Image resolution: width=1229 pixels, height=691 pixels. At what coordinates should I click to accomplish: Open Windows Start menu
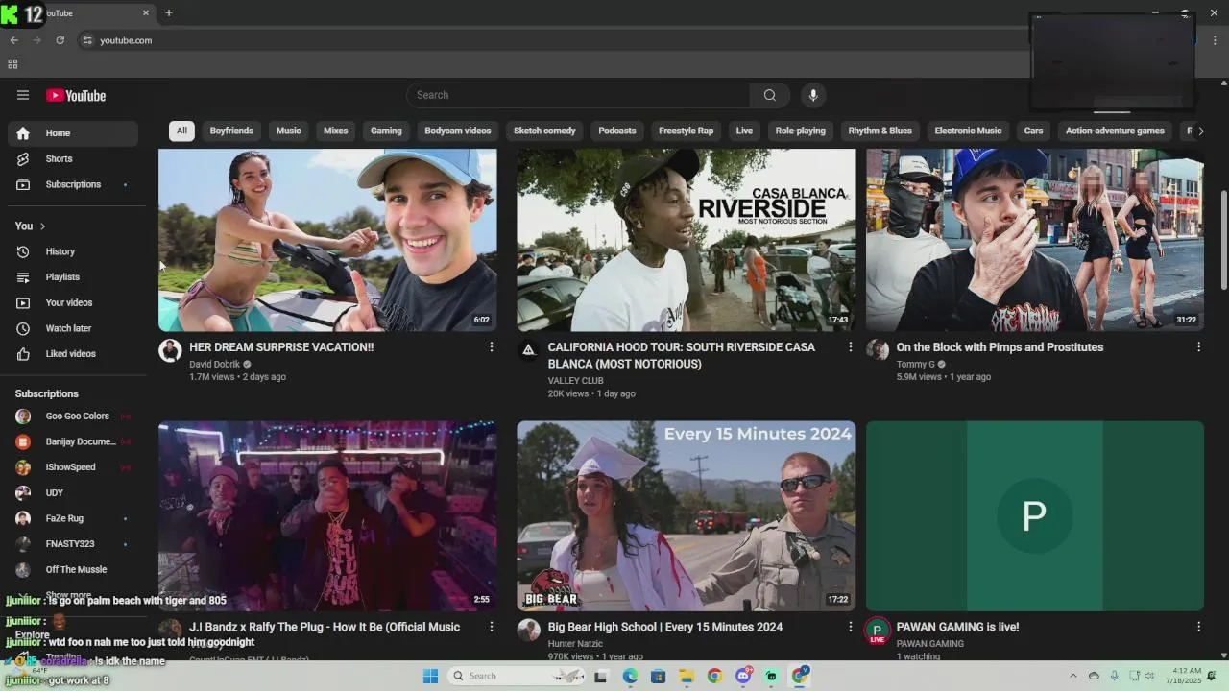(x=431, y=676)
